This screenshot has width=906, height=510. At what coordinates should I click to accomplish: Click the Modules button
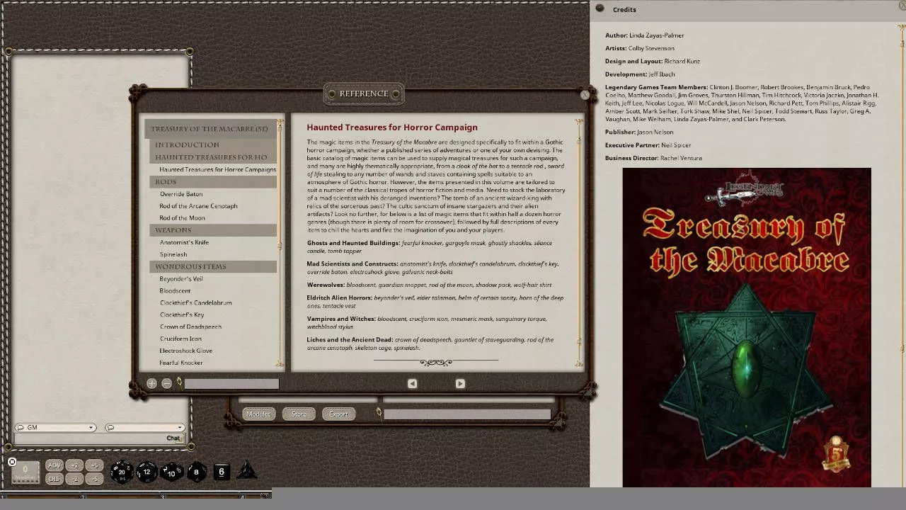click(x=258, y=414)
